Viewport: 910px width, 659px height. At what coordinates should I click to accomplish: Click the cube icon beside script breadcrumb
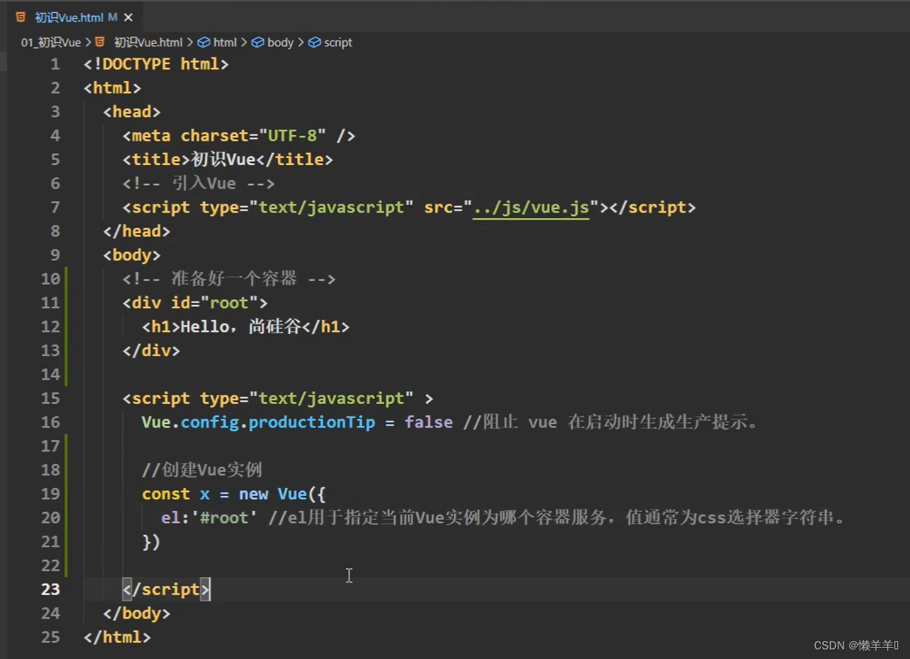pos(314,43)
